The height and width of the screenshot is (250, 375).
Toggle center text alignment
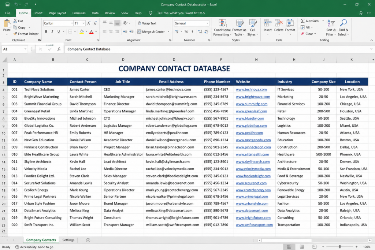point(111,31)
